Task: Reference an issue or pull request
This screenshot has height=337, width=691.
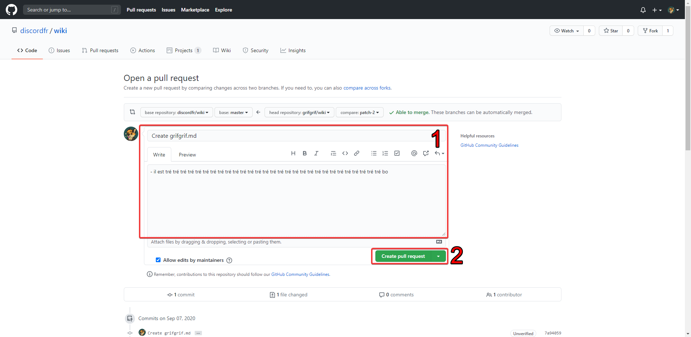Action: tap(426, 153)
